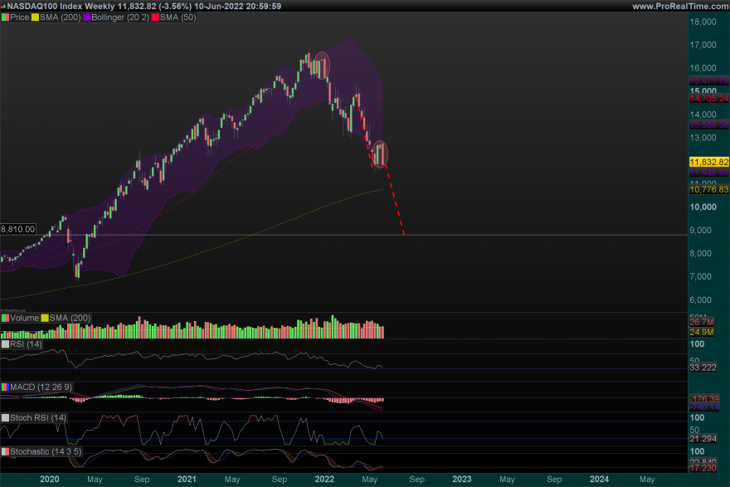The image size is (730, 487).
Task: Click SMA (200) label in Volume panel
Action: 70,318
